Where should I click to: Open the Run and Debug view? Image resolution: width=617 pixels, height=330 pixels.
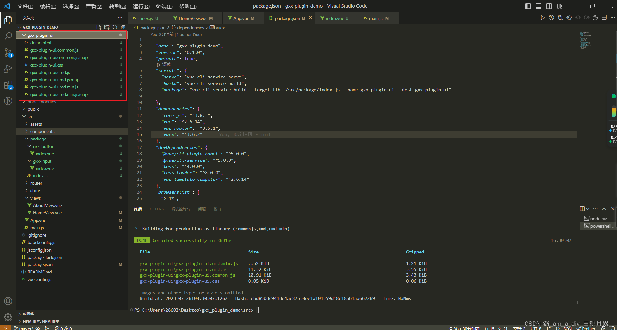click(8, 68)
